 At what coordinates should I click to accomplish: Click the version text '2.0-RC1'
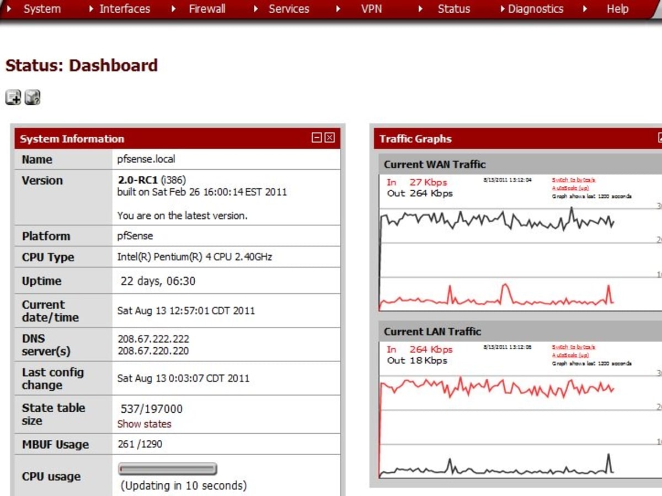click(x=138, y=180)
